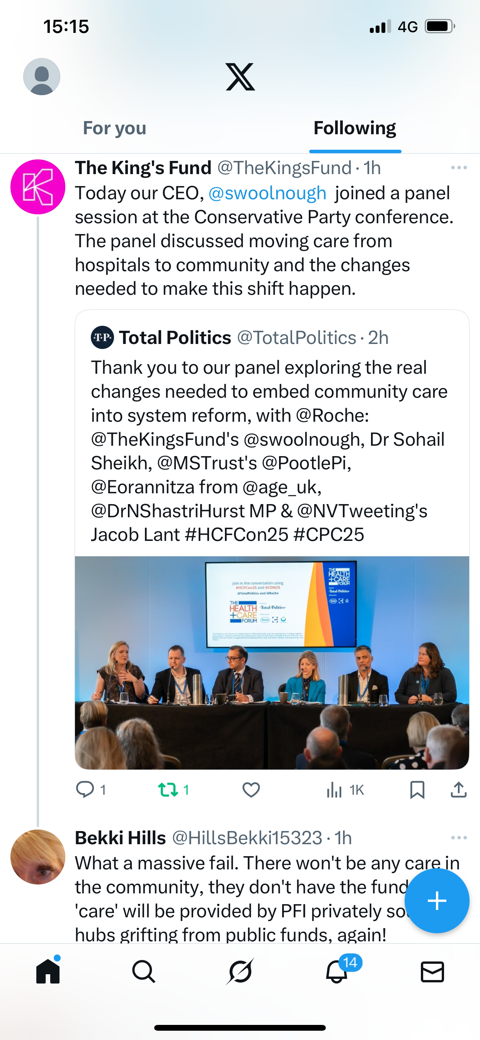Select the Following tab
This screenshot has height=1040, width=480.
354,128
